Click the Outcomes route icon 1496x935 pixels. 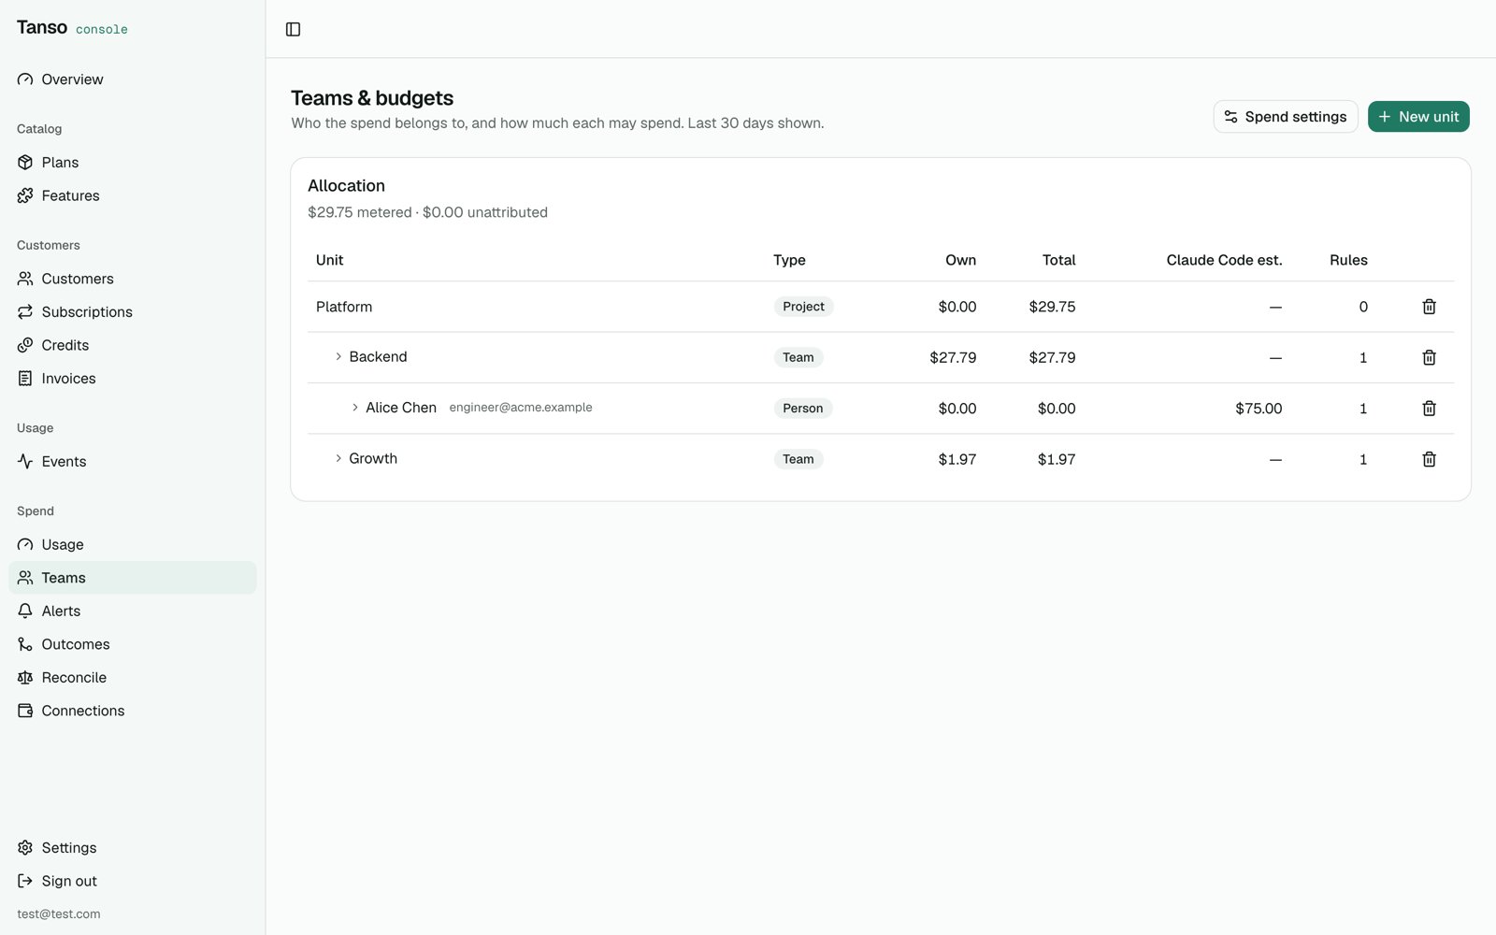coord(25,644)
